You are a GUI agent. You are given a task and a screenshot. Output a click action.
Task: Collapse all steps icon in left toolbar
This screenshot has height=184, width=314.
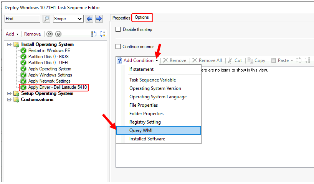[102, 34]
